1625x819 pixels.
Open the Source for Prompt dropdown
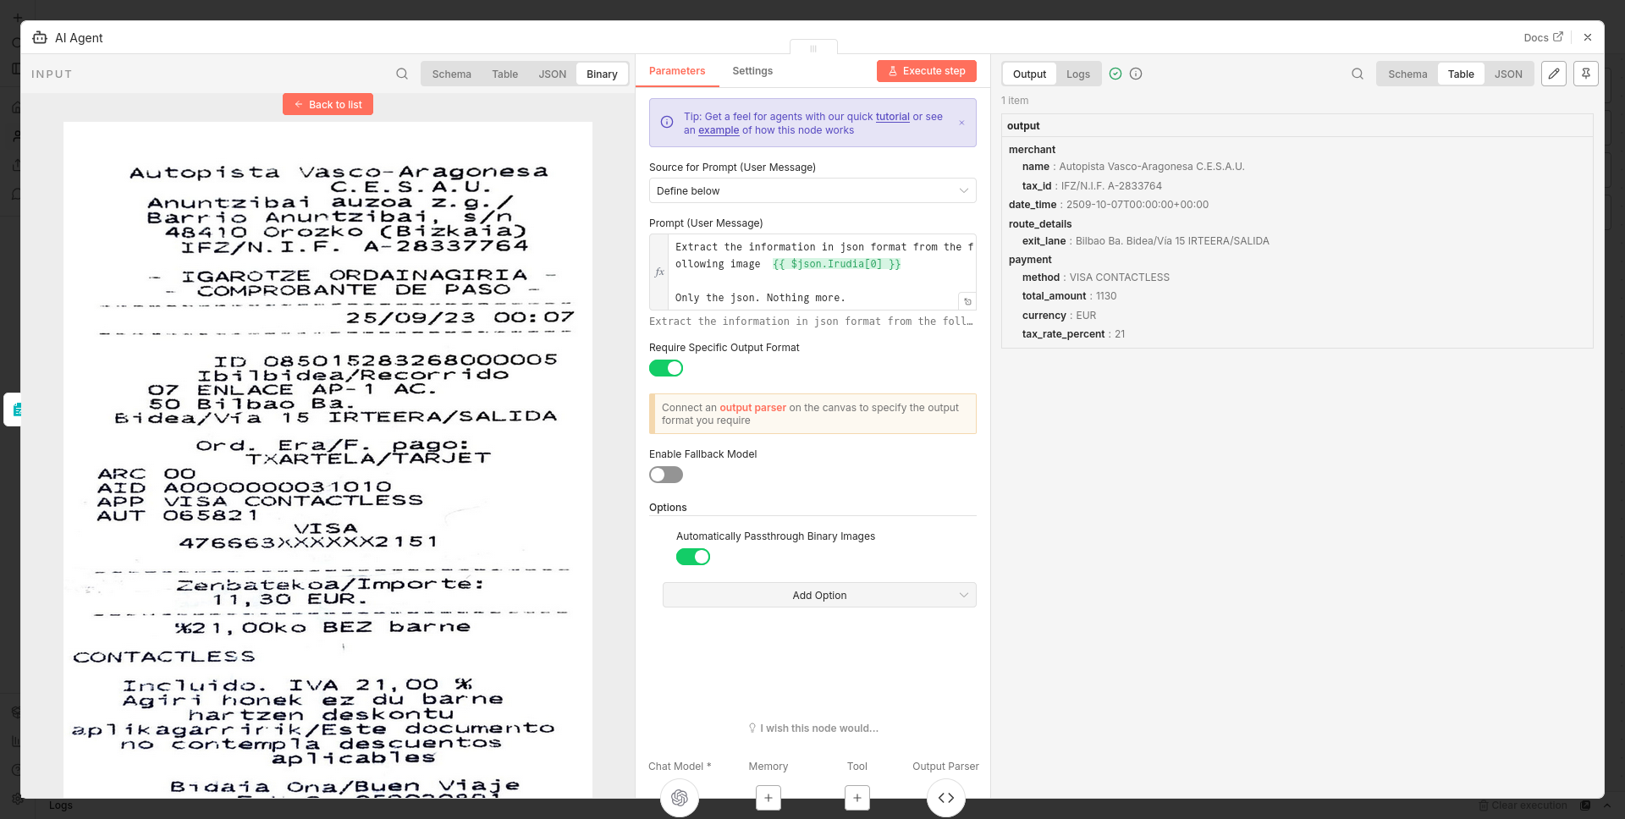pos(812,190)
